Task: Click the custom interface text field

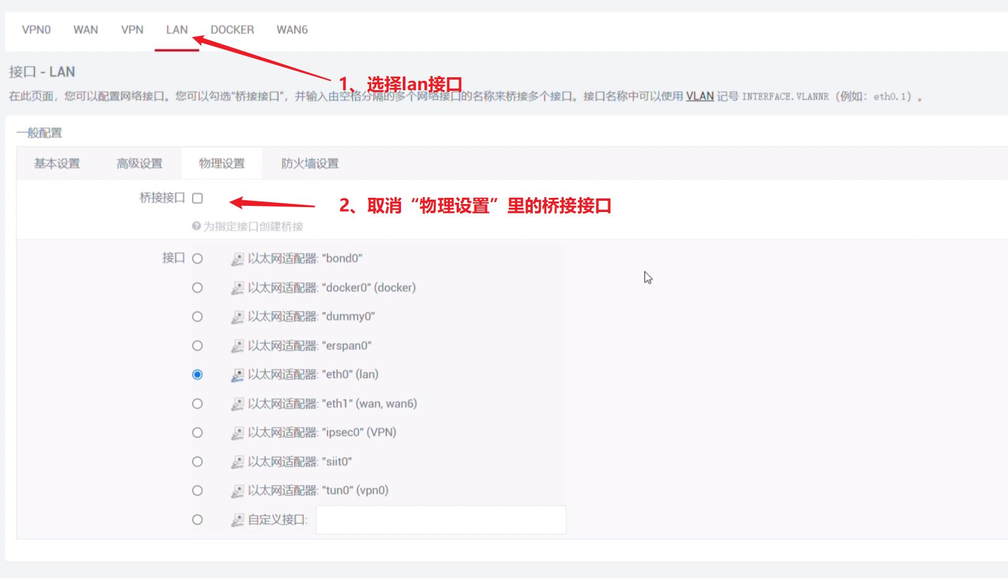Action: click(x=441, y=520)
